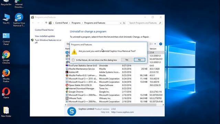This screenshot has width=220, height=124.
Task: Click the Sophos logo in details pane
Action: 72,111
